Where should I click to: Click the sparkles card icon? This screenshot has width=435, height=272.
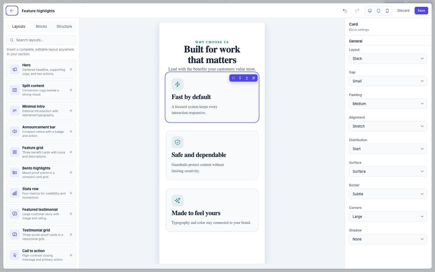[178, 200]
